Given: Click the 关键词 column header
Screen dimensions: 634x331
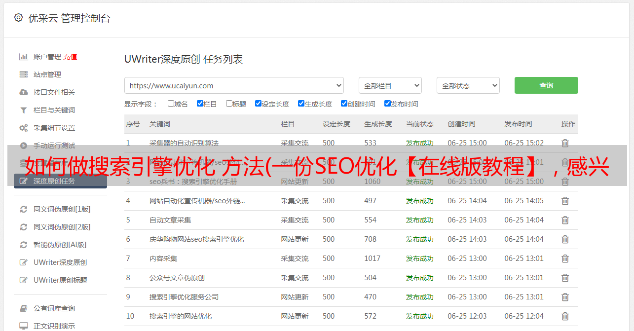Looking at the screenshot, I should click(160, 124).
